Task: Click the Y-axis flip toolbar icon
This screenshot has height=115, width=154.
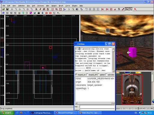Action: pos(20,9)
